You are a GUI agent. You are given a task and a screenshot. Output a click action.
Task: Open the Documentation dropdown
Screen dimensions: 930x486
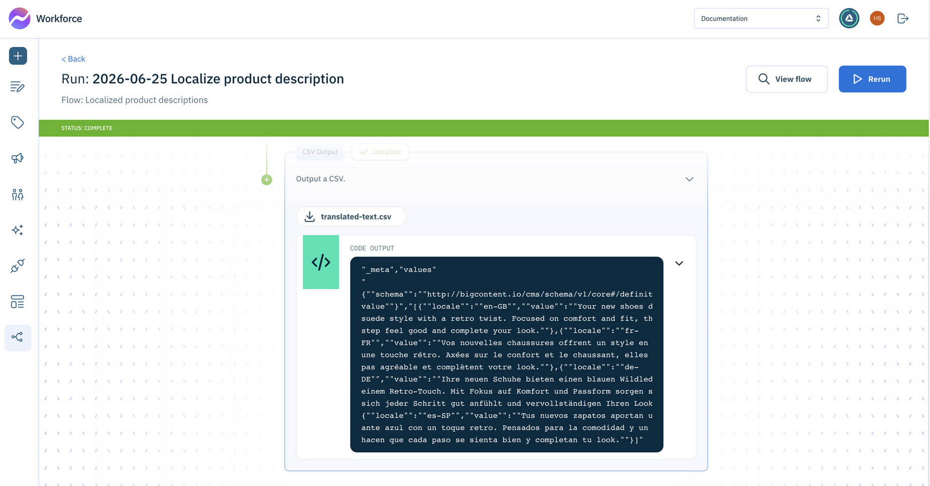click(761, 18)
